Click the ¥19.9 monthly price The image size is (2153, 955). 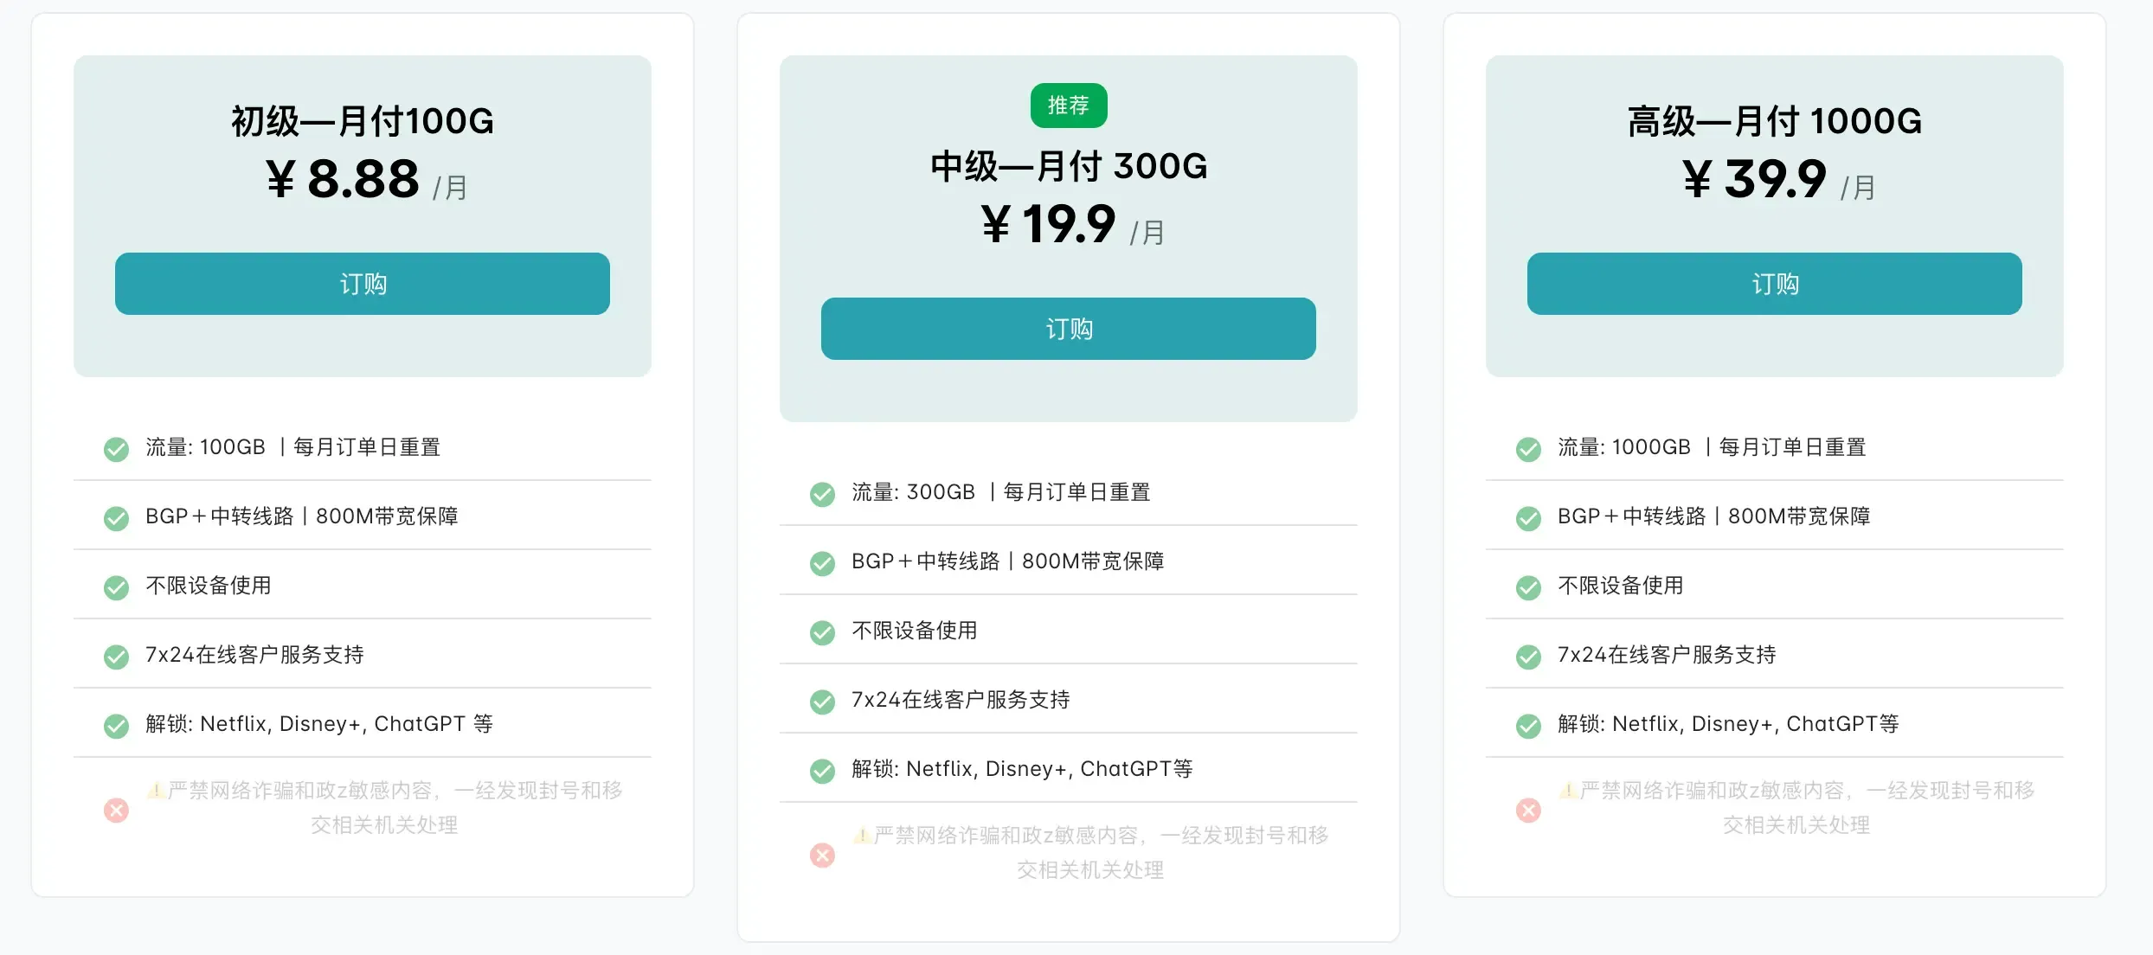pyautogui.click(x=1051, y=228)
